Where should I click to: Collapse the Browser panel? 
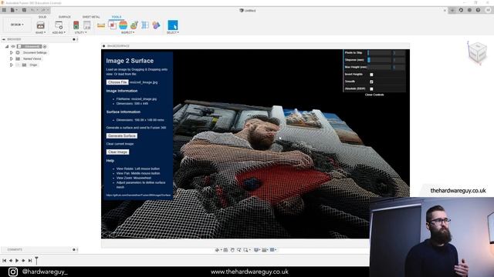point(4,39)
